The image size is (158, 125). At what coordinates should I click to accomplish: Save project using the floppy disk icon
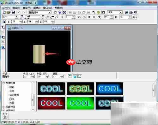[x=14, y=12]
